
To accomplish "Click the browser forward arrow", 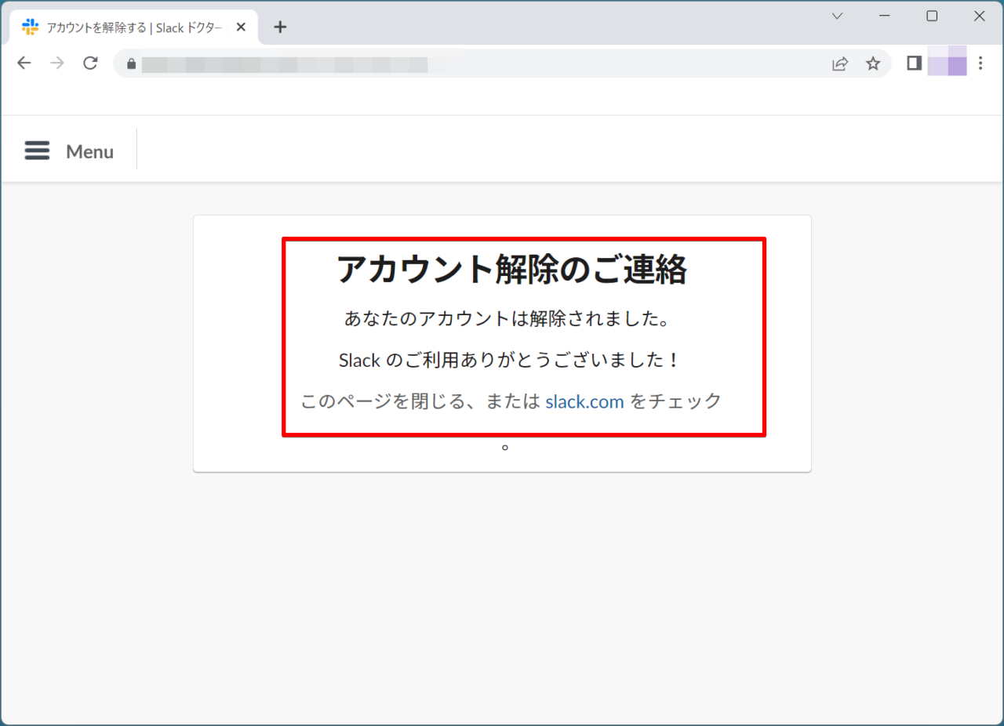I will (x=57, y=64).
